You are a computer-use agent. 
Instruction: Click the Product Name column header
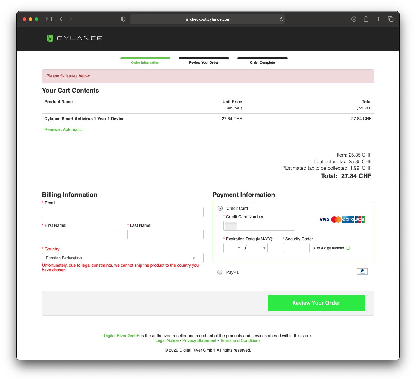(59, 102)
